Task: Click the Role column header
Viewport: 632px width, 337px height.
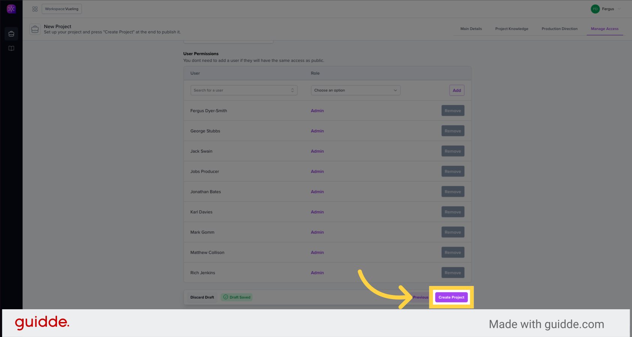Action: pyautogui.click(x=315, y=73)
